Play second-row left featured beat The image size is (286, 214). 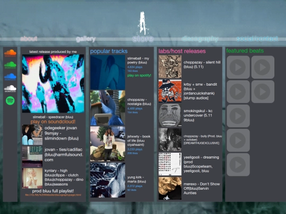238,91
